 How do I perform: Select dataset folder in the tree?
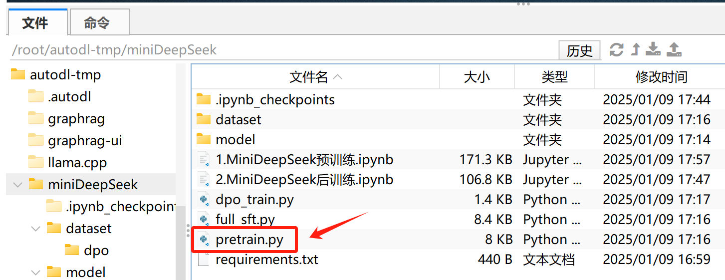point(88,229)
